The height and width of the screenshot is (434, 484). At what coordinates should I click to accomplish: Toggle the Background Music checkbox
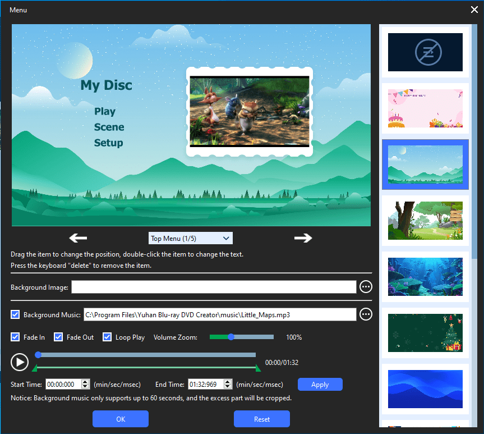(15, 314)
